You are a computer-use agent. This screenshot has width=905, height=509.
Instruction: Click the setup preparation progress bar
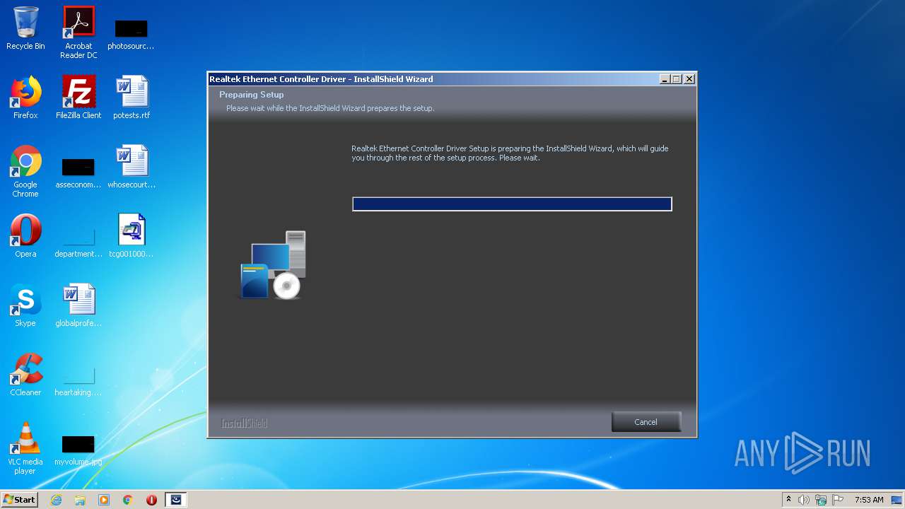512,204
